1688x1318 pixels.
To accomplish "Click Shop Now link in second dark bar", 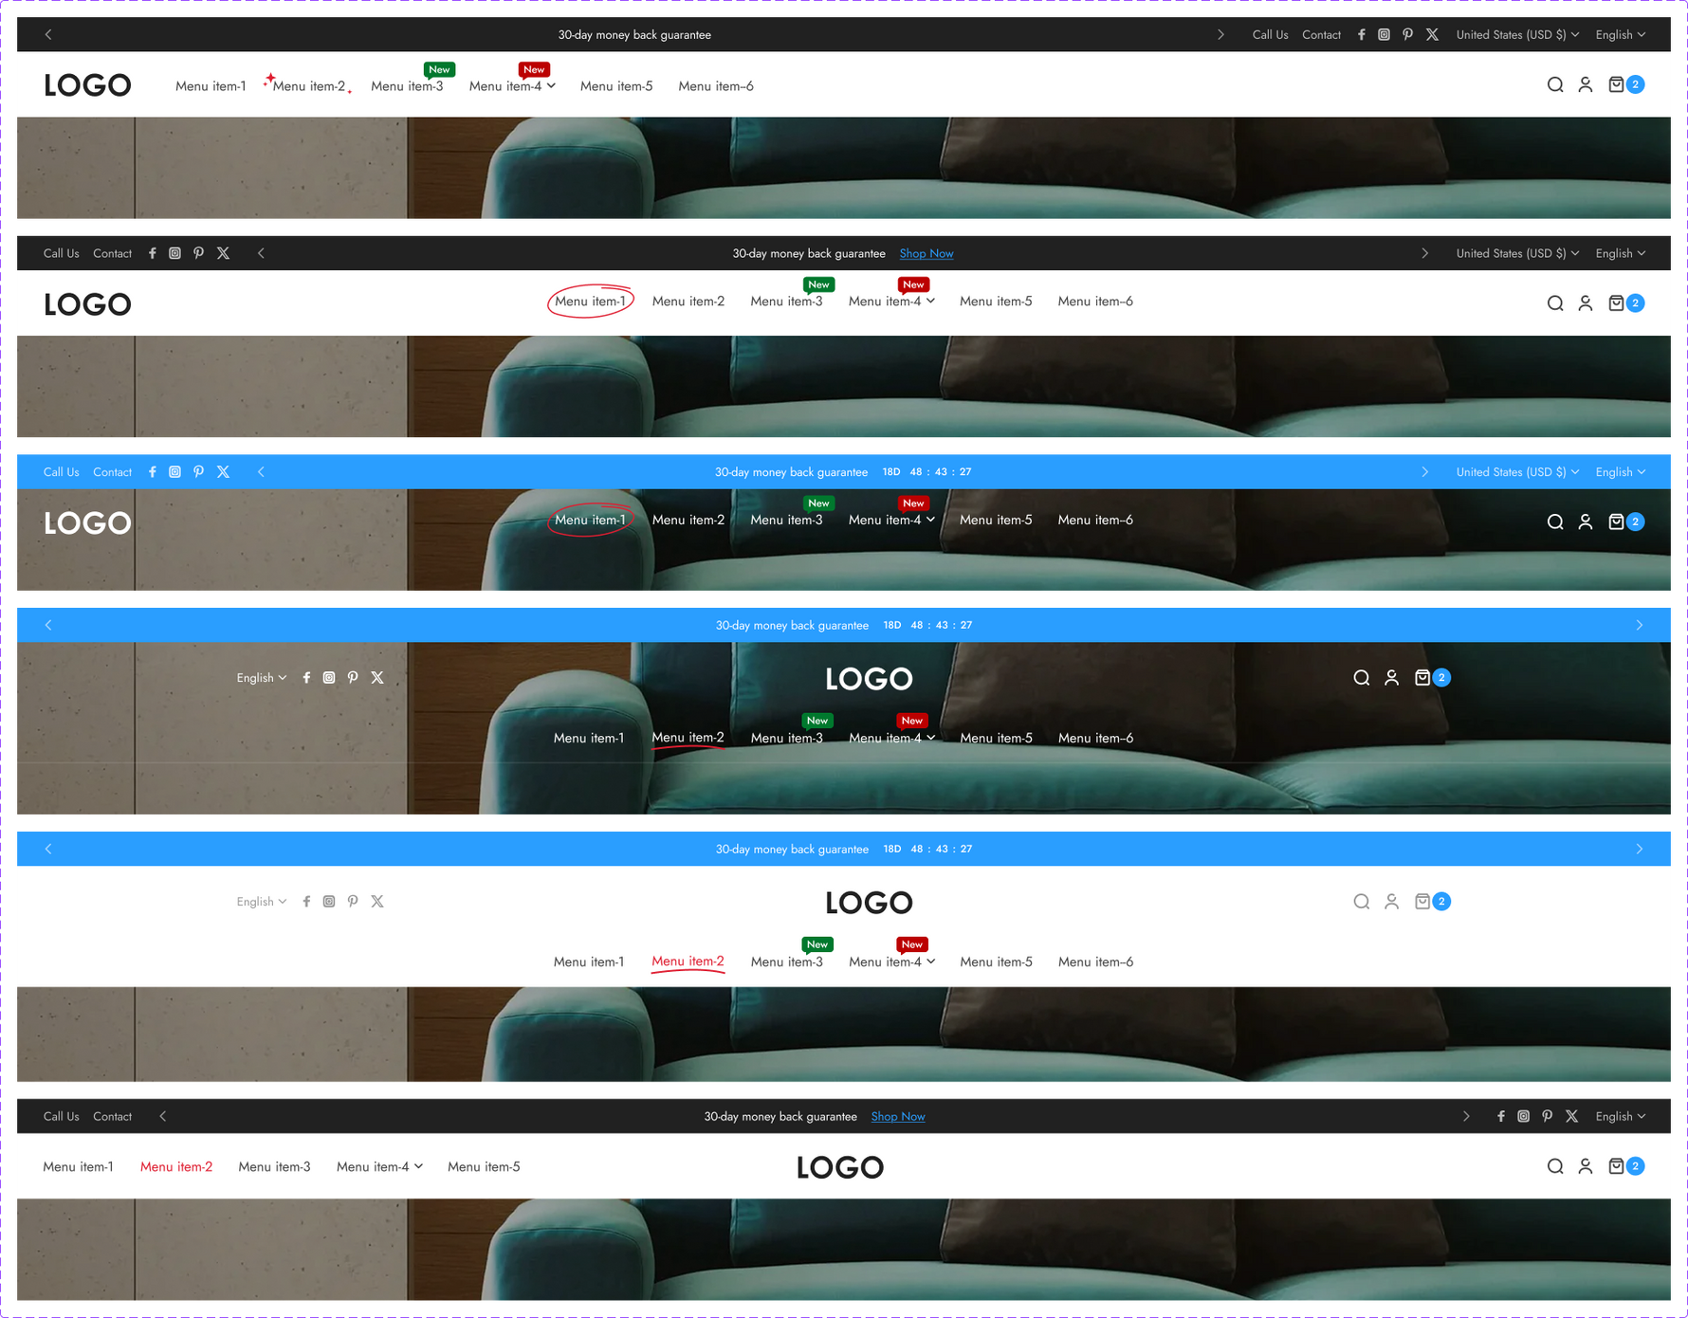I will pyautogui.click(x=927, y=253).
